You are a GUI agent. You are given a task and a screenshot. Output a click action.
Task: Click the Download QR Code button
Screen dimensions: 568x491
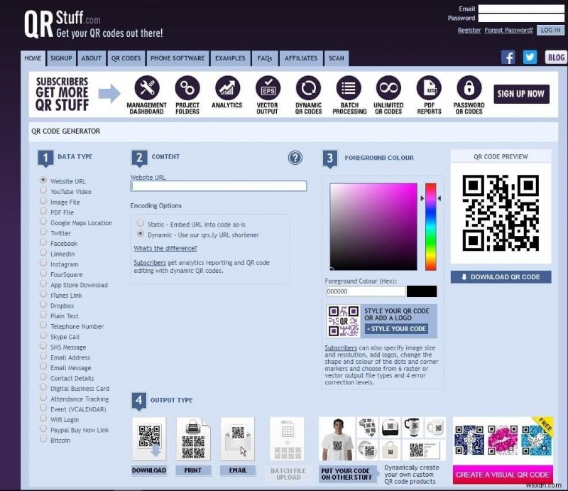[501, 277]
